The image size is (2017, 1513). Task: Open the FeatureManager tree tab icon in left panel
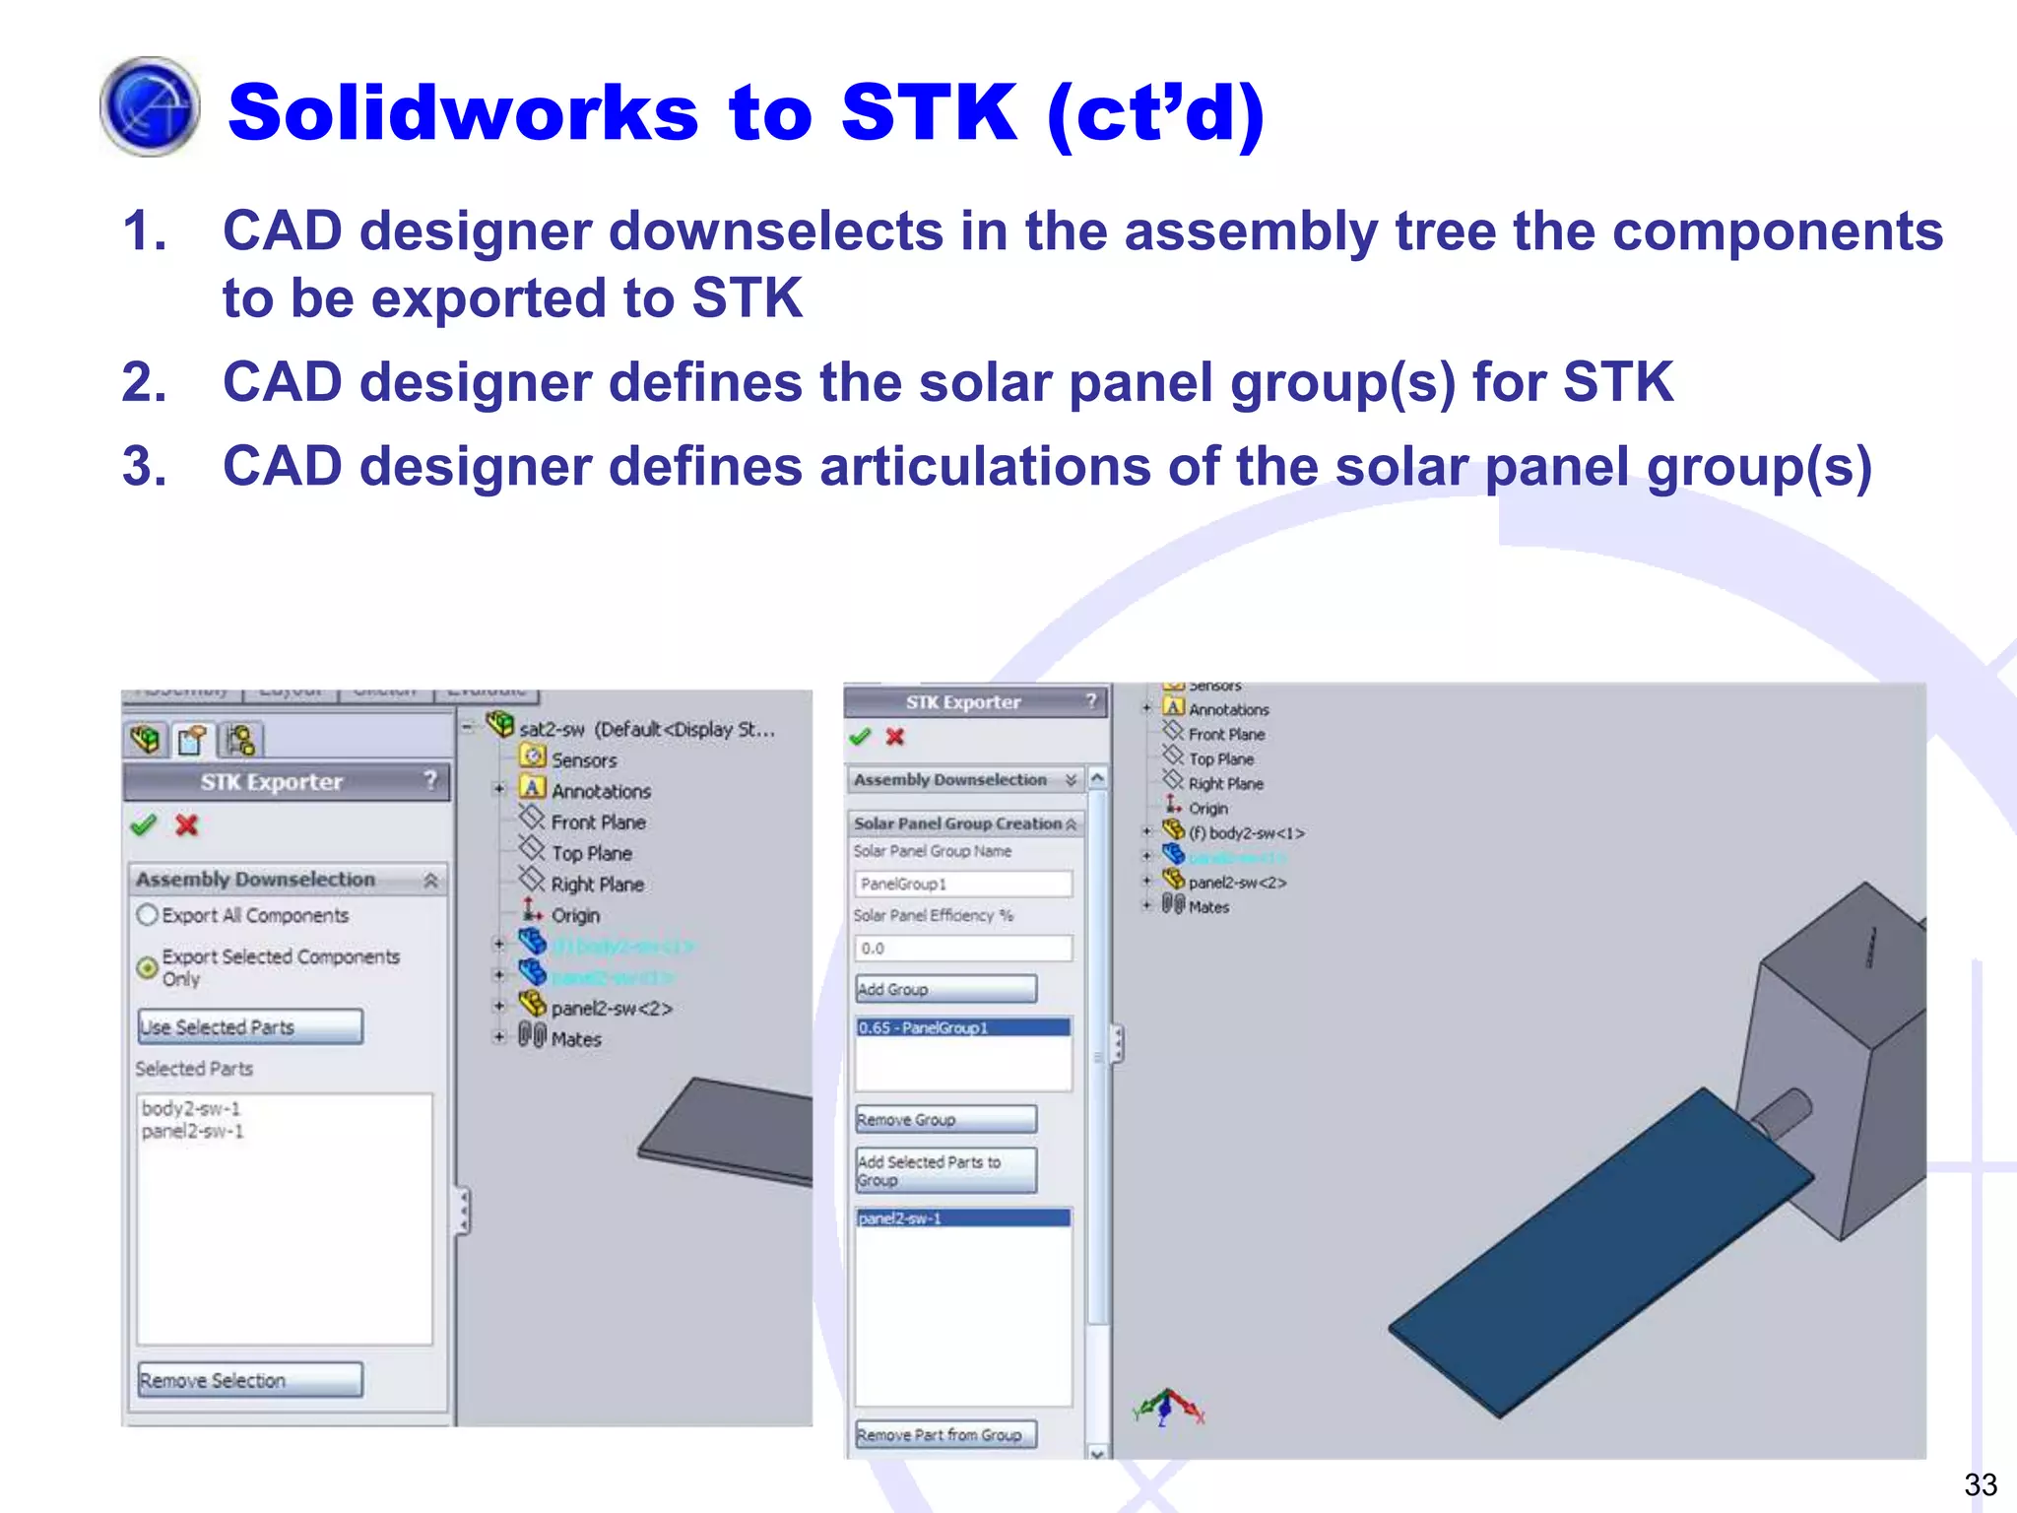coord(145,739)
